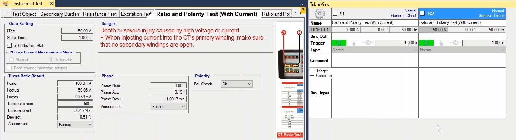Image resolution: width=516 pixels, height=140 pixels.
Task: Open Table View settings gear
Action: pyautogui.click(x=320, y=14)
